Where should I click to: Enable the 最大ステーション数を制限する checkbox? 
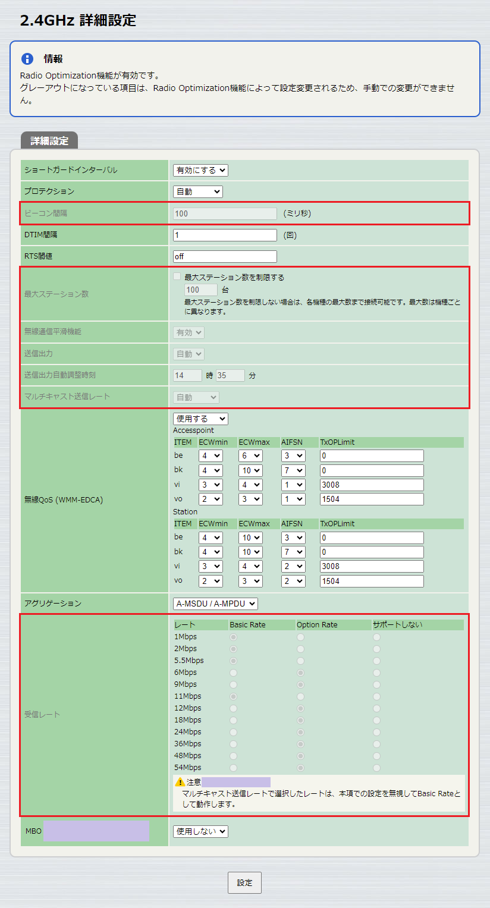pos(175,276)
